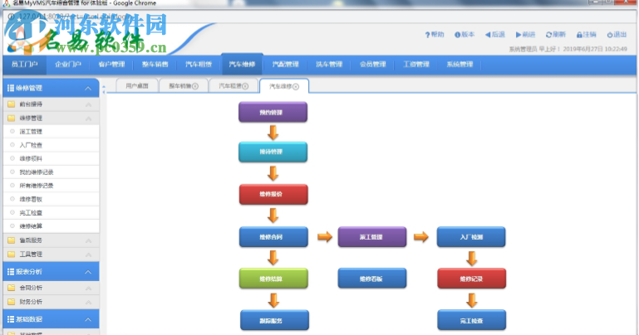This screenshot has height=335, width=639.
Task: Click the 入厂检测 flowchart button
Action: tap(471, 237)
